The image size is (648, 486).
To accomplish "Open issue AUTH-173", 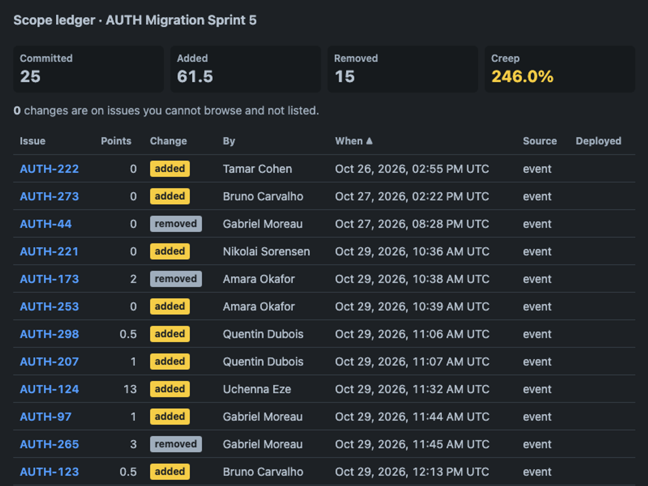I will 49,279.
